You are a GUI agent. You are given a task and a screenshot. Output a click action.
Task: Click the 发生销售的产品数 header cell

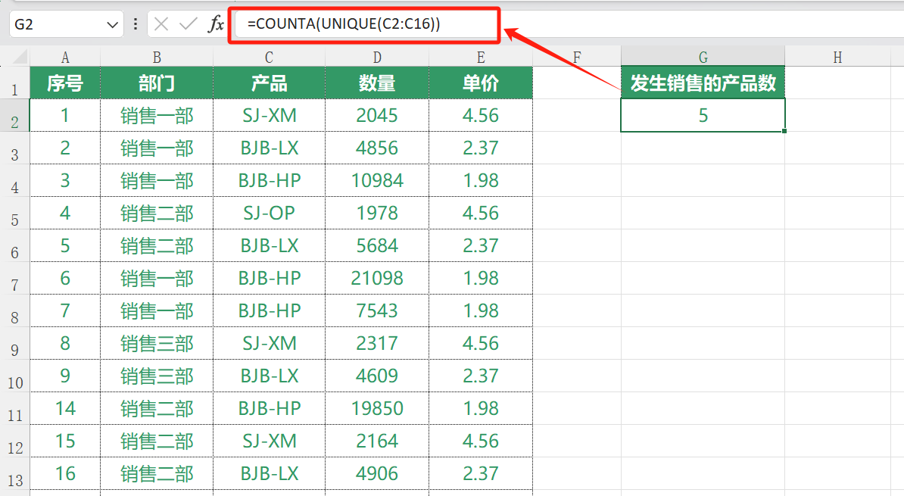pos(703,83)
